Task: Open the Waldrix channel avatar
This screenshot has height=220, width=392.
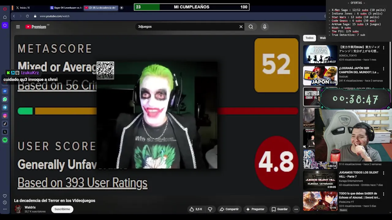Action: [18, 209]
